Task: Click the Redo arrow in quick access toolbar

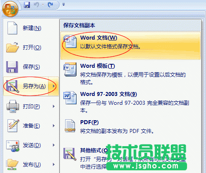Action: pos(50,5)
